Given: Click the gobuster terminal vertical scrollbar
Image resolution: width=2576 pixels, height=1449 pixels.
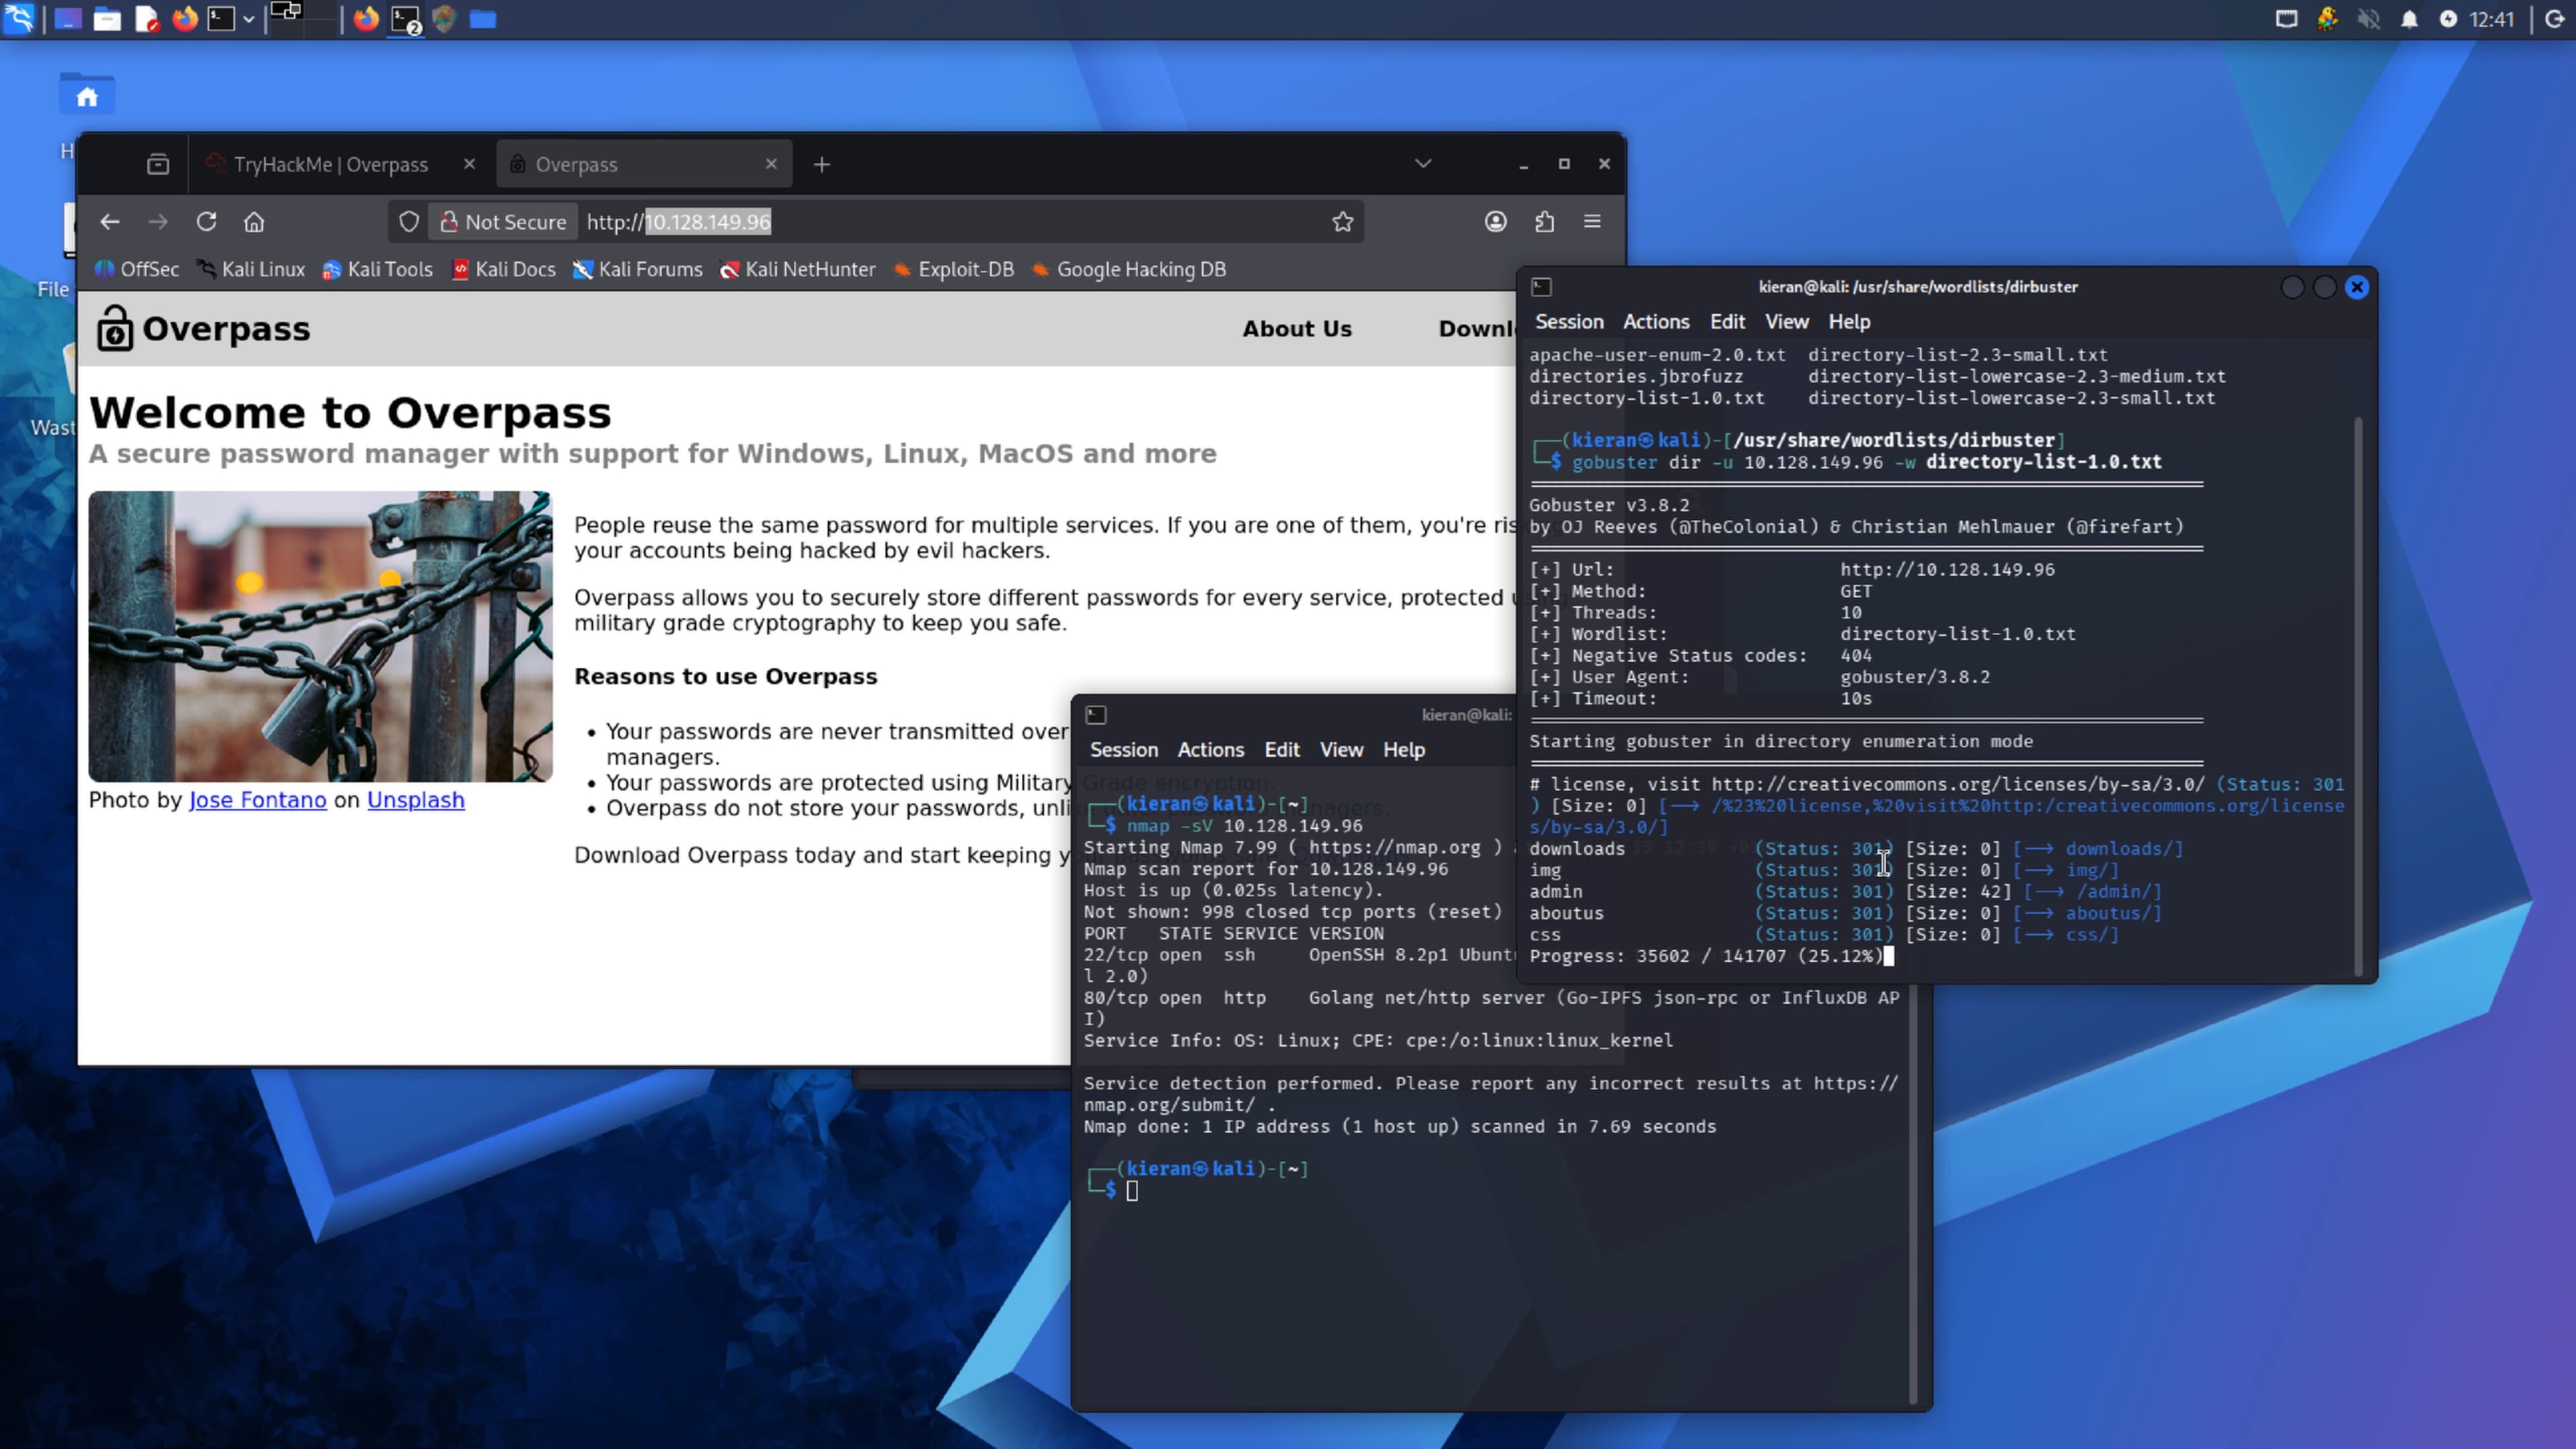Looking at the screenshot, I should click(x=2358, y=695).
